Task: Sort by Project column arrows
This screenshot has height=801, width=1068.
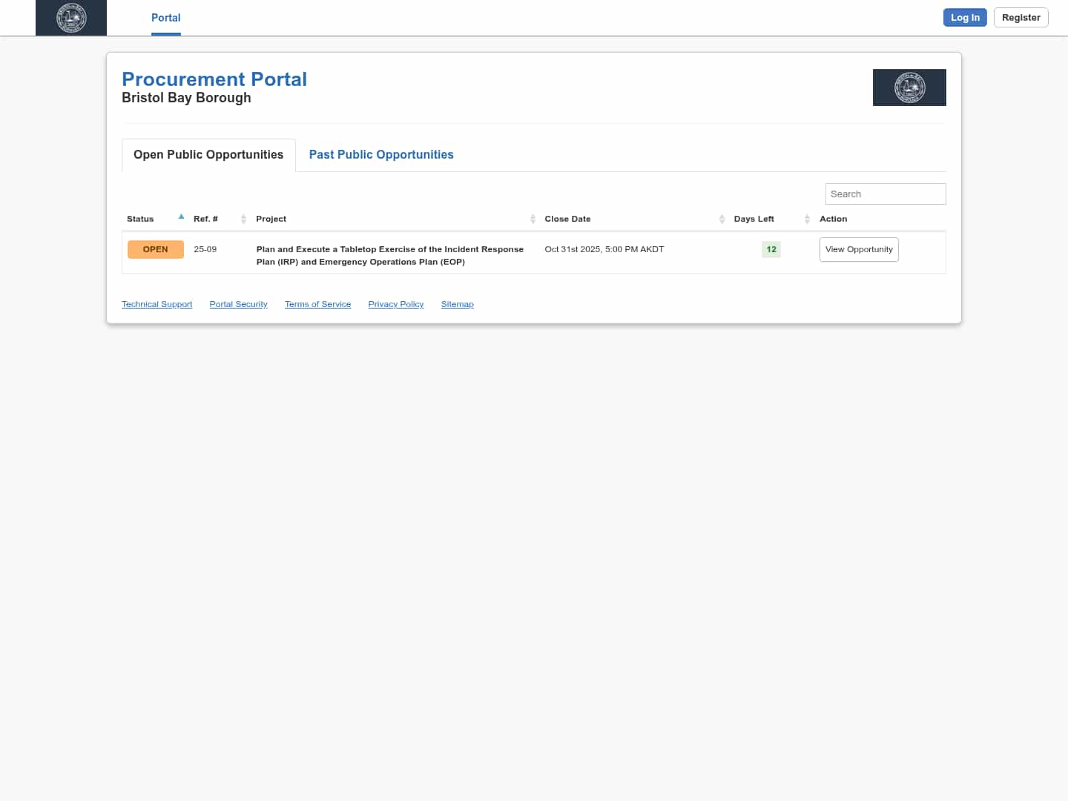Action: pos(533,219)
